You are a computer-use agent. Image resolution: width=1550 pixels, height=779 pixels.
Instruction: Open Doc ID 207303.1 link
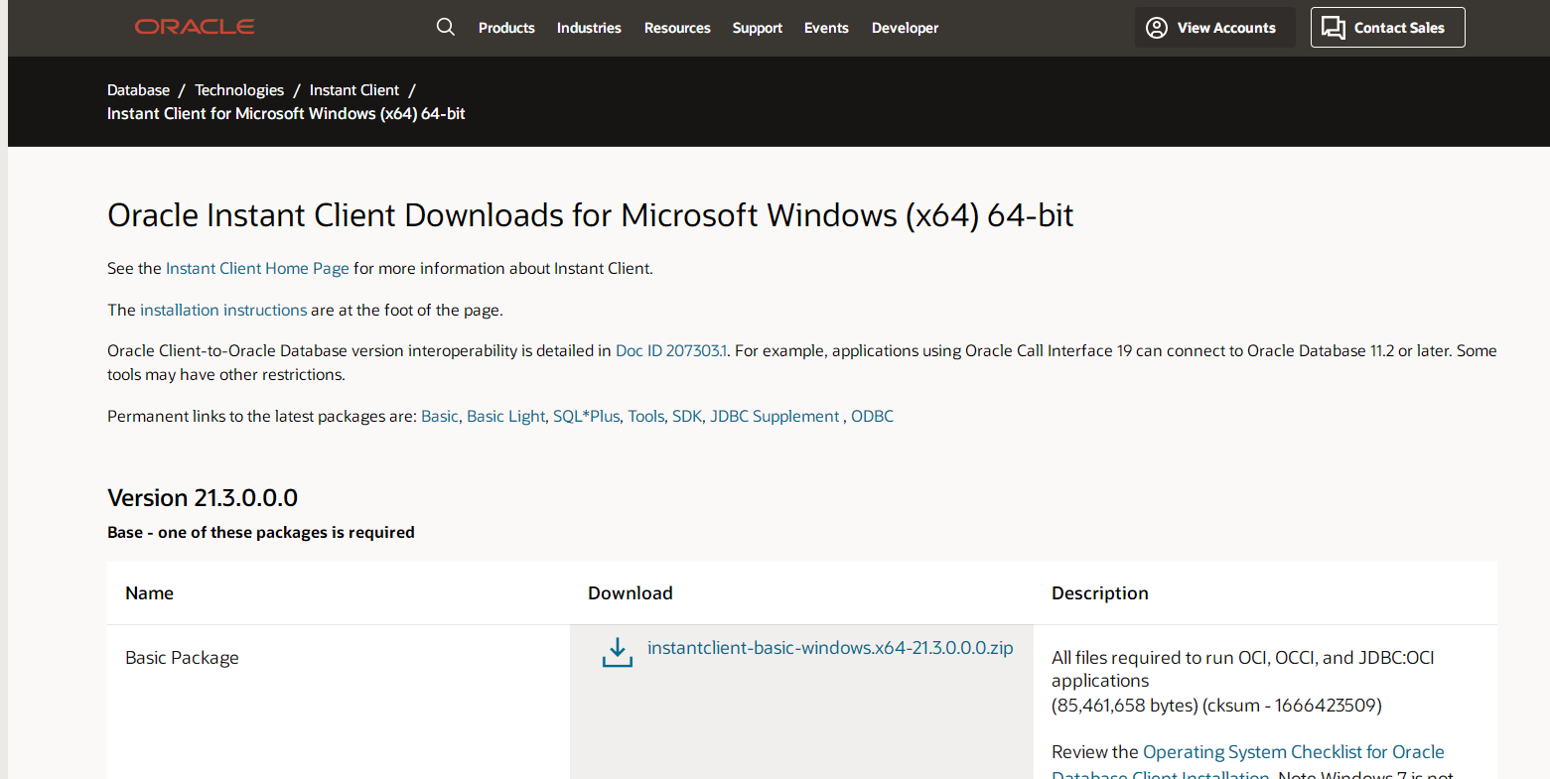[x=671, y=350]
